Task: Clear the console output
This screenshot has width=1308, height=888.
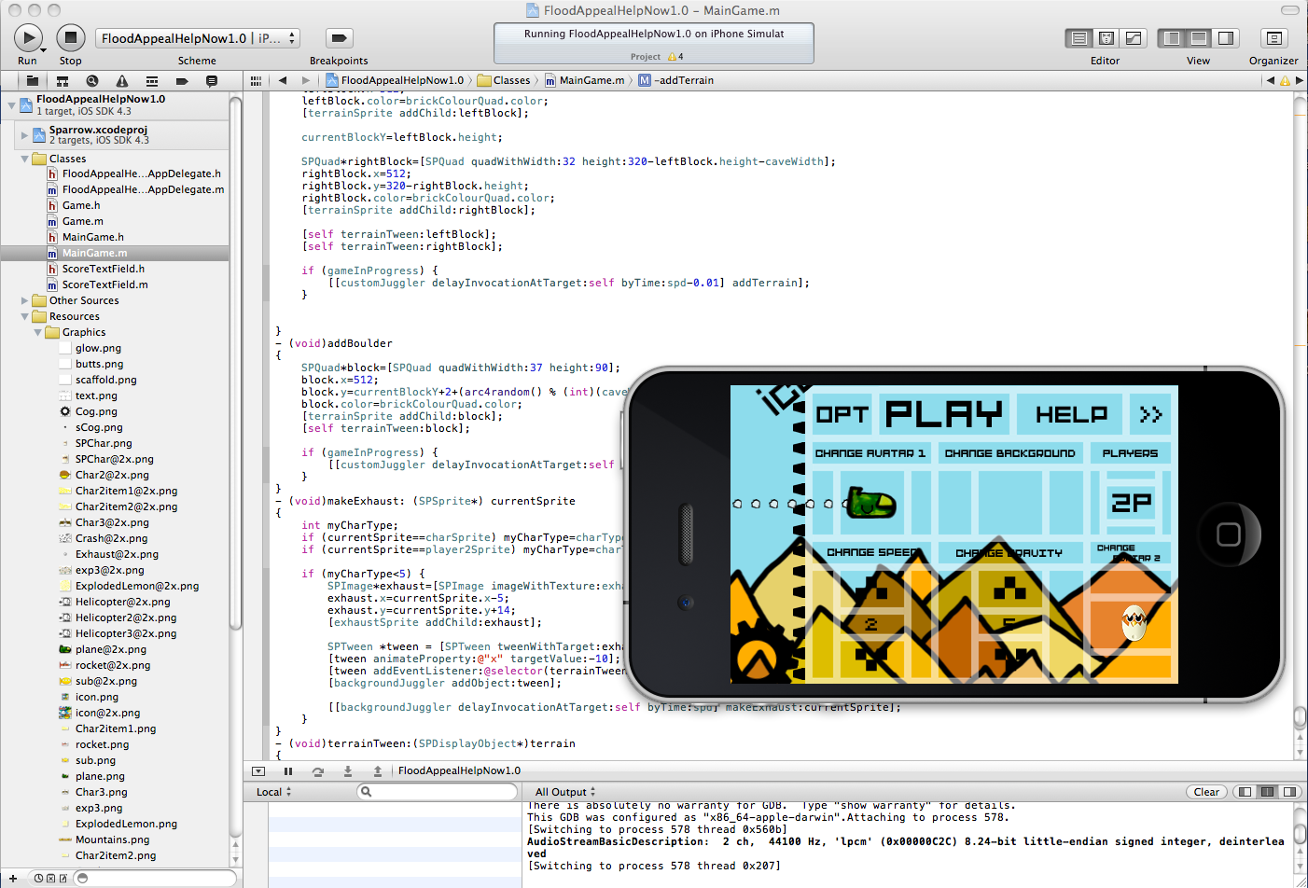Action: [x=1206, y=791]
